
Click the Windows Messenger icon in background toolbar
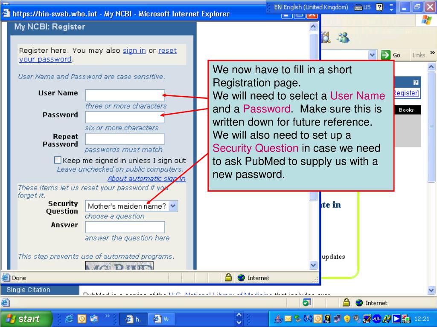click(x=344, y=37)
